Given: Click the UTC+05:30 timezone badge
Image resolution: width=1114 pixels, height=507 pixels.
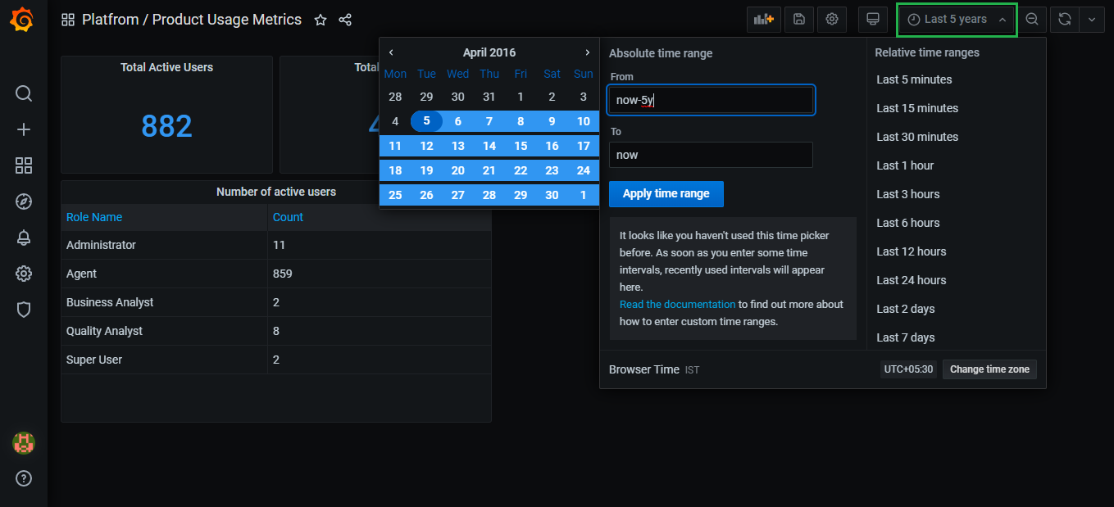Looking at the screenshot, I should click(x=908, y=369).
